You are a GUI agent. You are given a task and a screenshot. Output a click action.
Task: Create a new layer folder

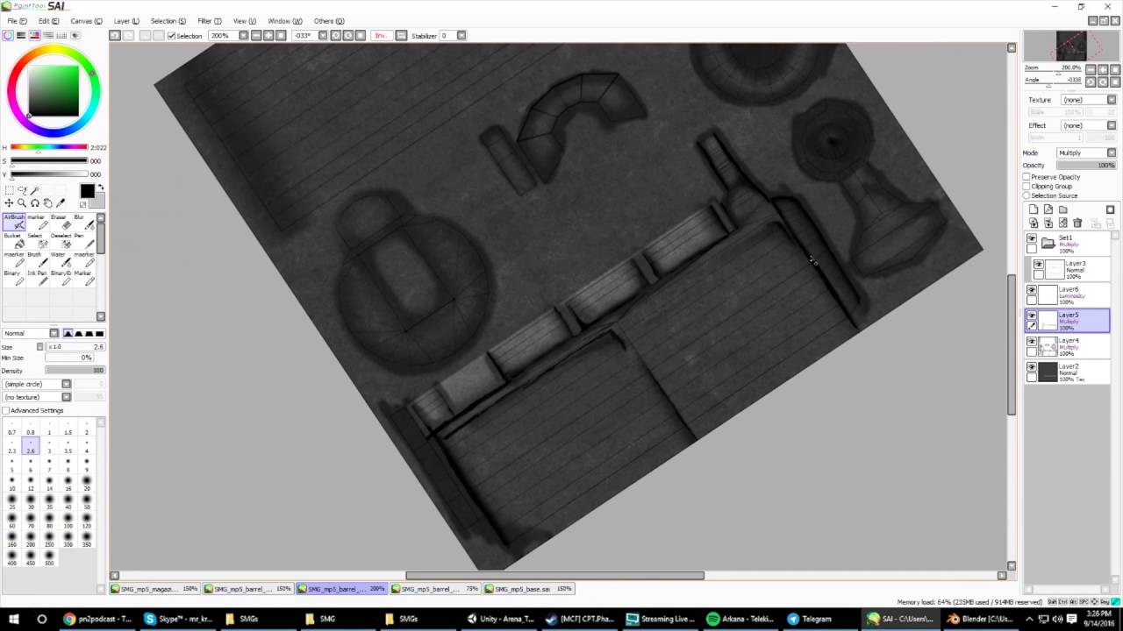tap(1063, 210)
